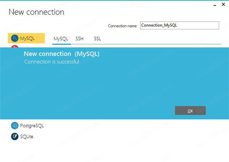Viewport: 229px width, 162px height.
Task: Switch to the SSH tab
Action: point(79,39)
